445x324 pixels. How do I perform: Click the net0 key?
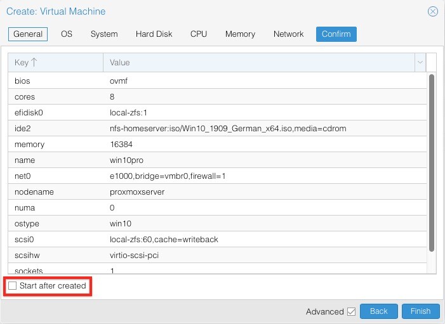22,176
